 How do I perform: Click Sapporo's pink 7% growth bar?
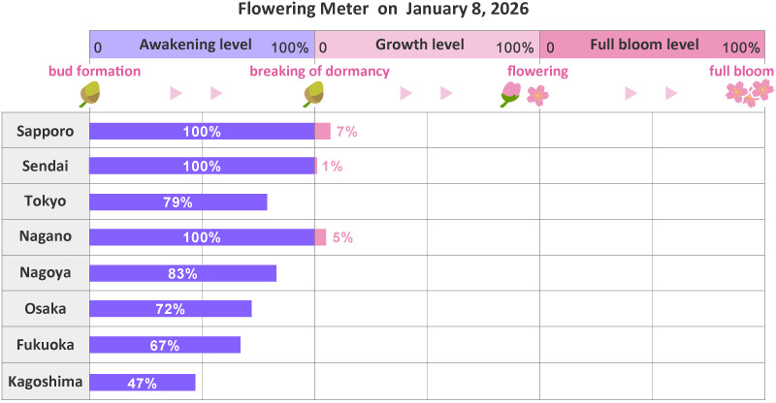pyautogui.click(x=322, y=131)
